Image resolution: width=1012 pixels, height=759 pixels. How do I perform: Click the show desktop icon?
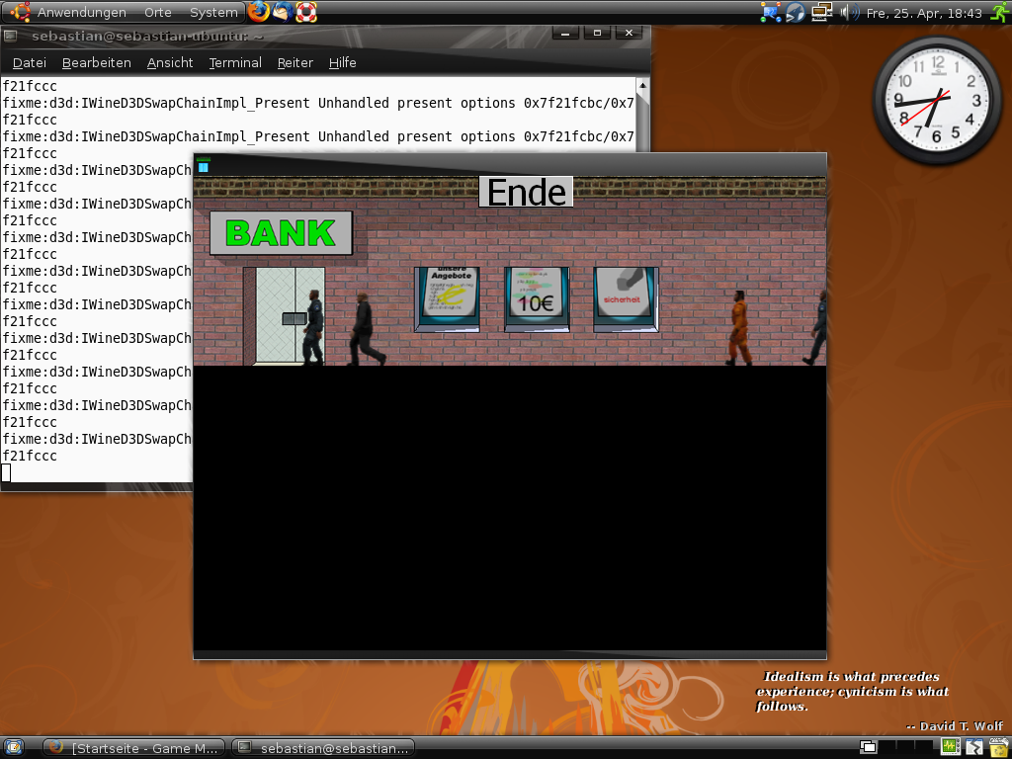click(13, 747)
